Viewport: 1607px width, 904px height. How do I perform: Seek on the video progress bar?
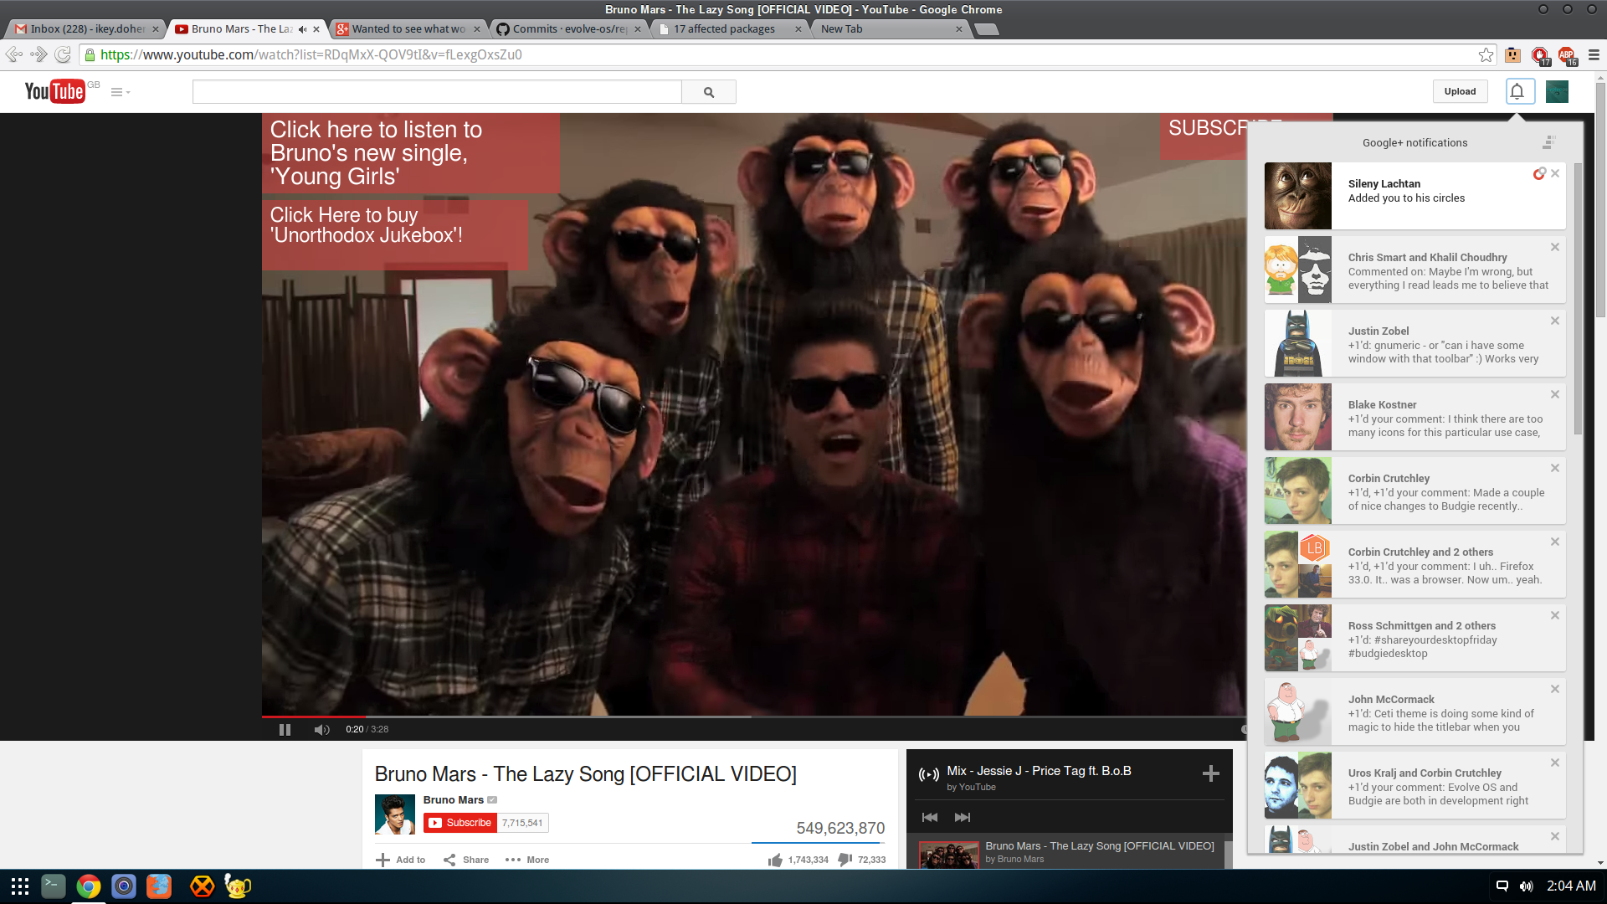753,717
